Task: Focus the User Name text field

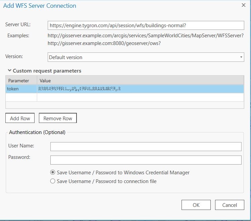Action: 146,146
